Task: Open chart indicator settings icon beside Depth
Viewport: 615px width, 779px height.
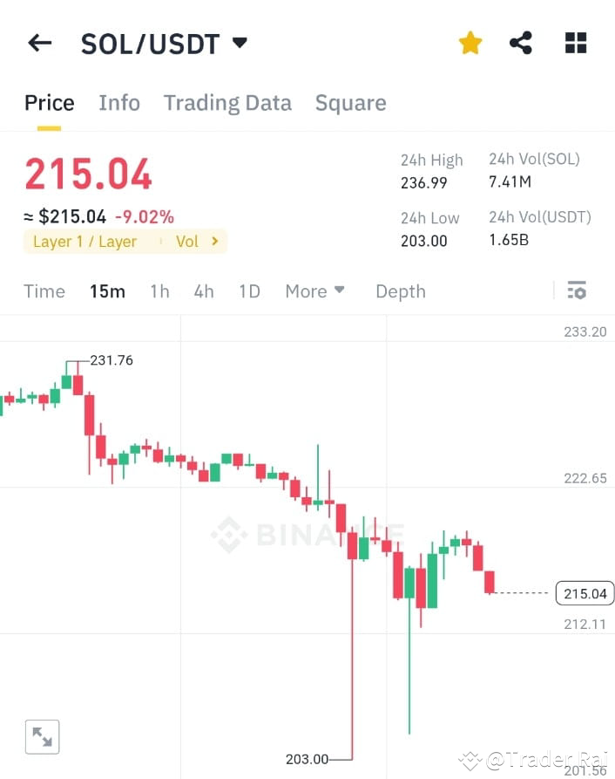Action: click(577, 290)
